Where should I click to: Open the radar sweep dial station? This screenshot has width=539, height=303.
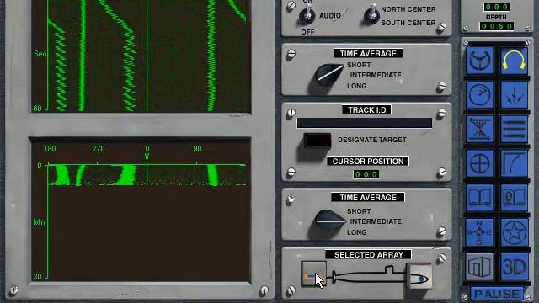point(480,95)
